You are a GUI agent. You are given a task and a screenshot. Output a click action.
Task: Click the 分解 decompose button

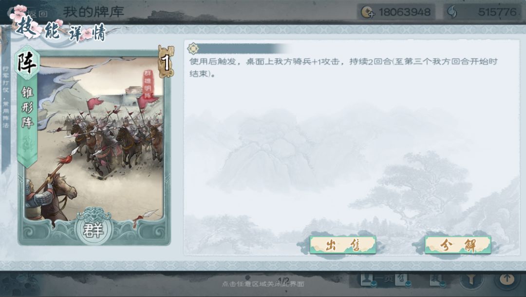[458, 245]
